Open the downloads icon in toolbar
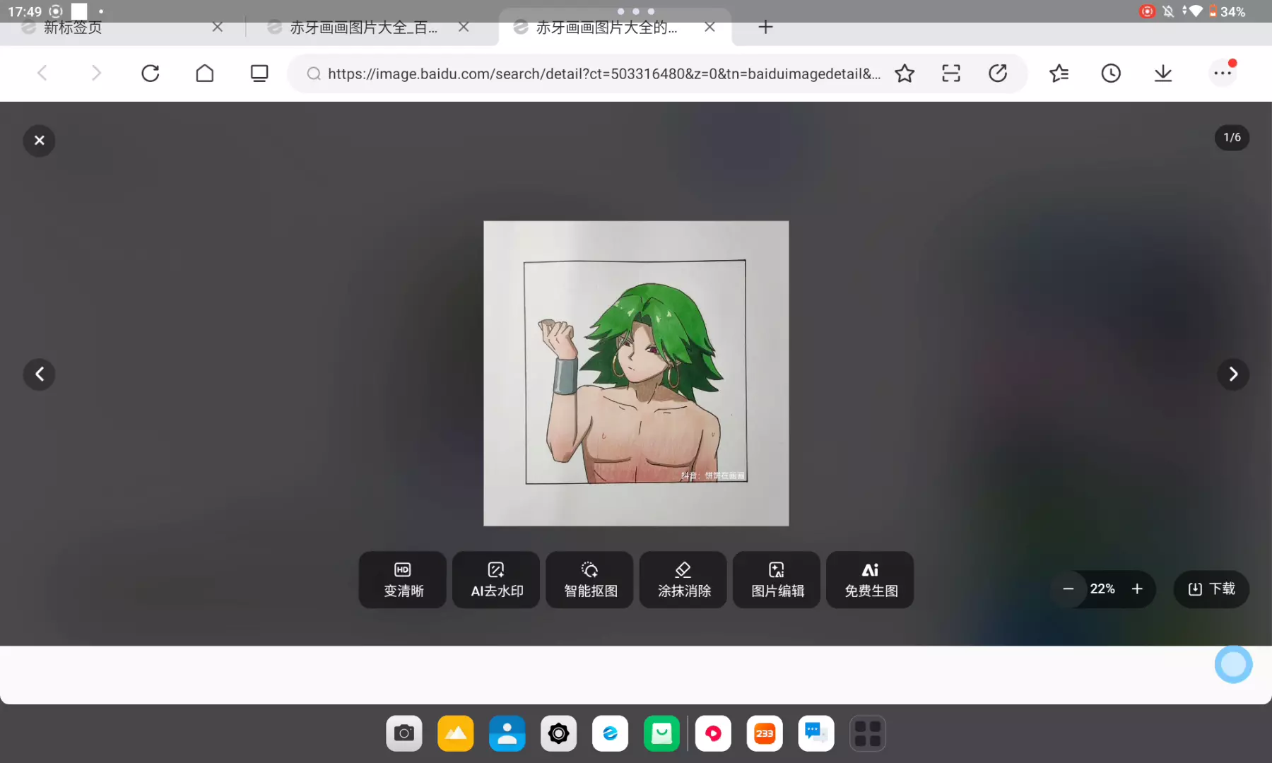The height and width of the screenshot is (763, 1272). (1162, 73)
